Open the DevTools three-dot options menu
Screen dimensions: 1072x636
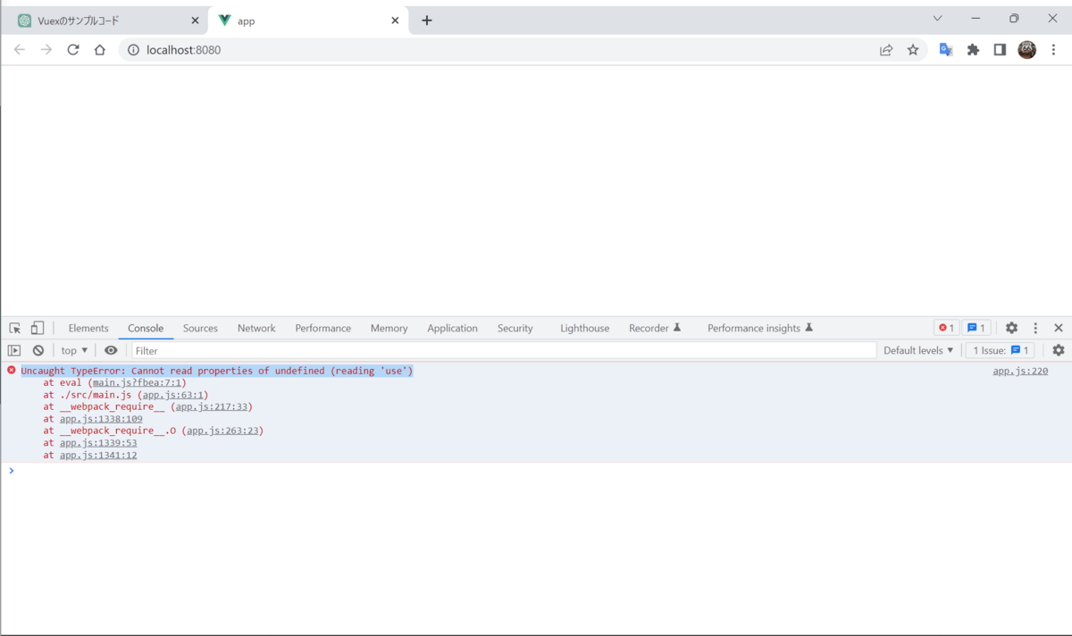(x=1034, y=328)
